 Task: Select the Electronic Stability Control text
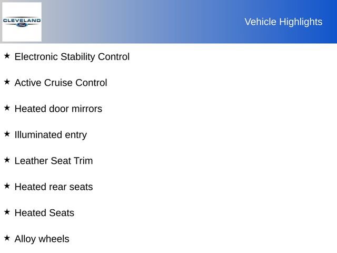(72, 56)
